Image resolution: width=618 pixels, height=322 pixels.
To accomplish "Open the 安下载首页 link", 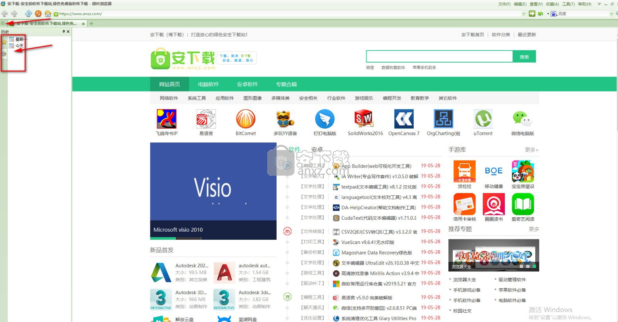I will pos(472,35).
